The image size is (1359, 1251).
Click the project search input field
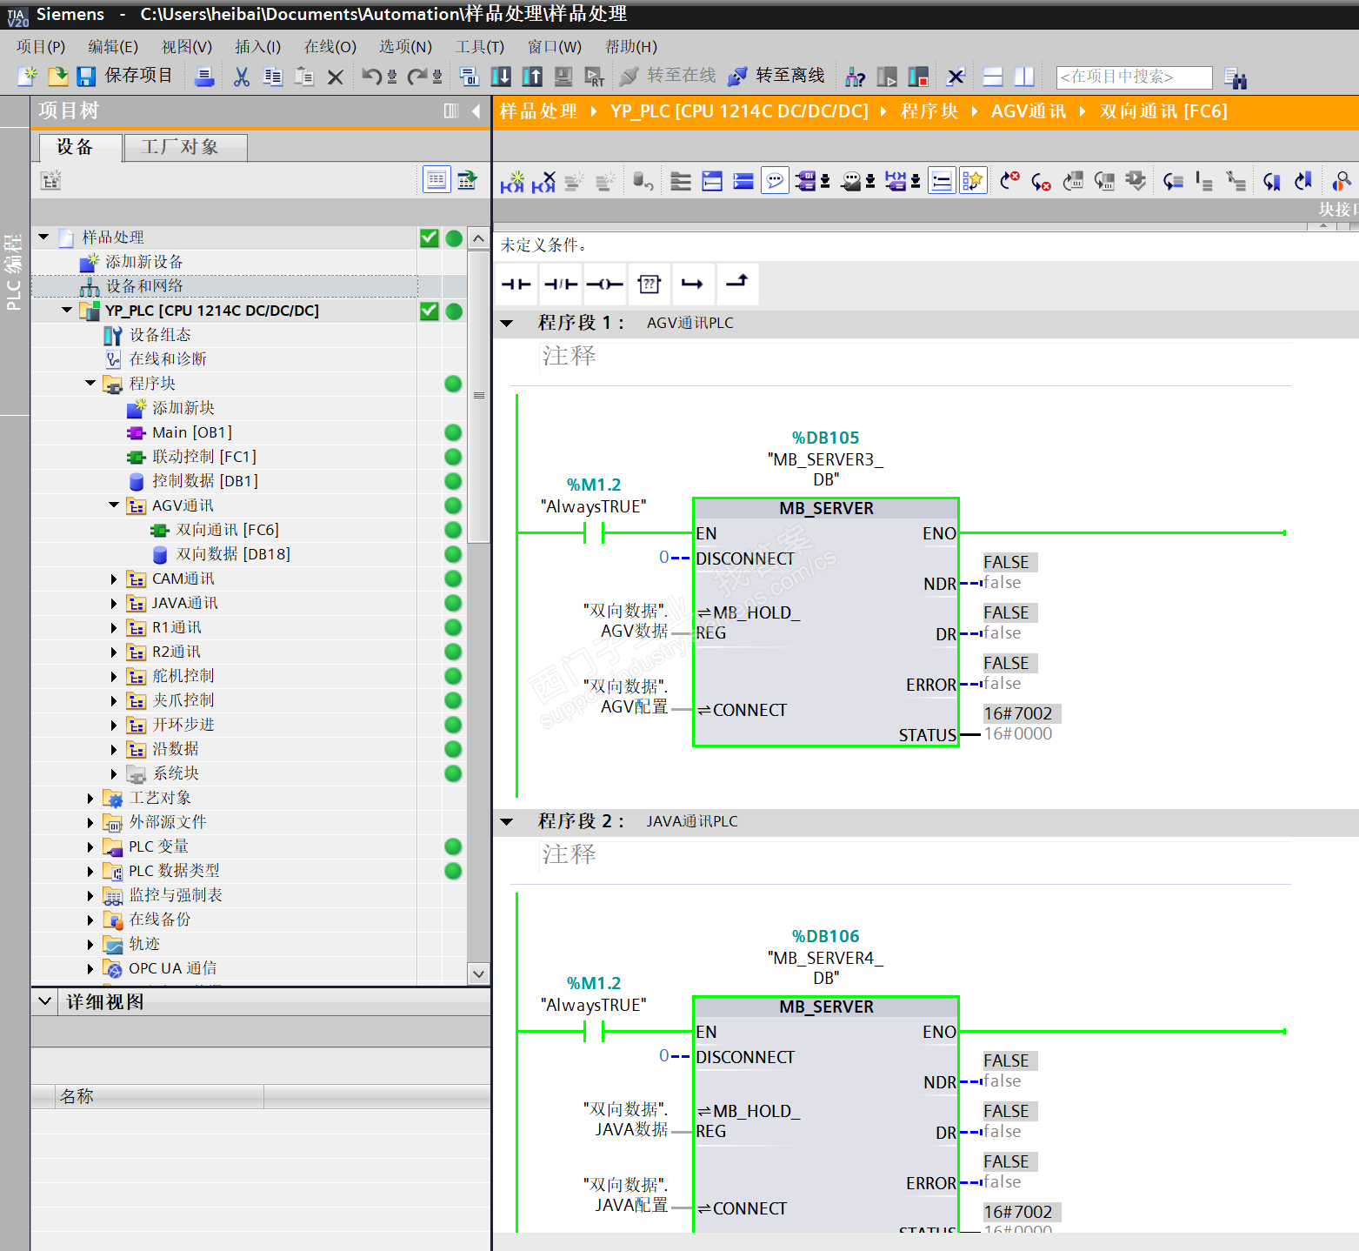coord(1133,77)
